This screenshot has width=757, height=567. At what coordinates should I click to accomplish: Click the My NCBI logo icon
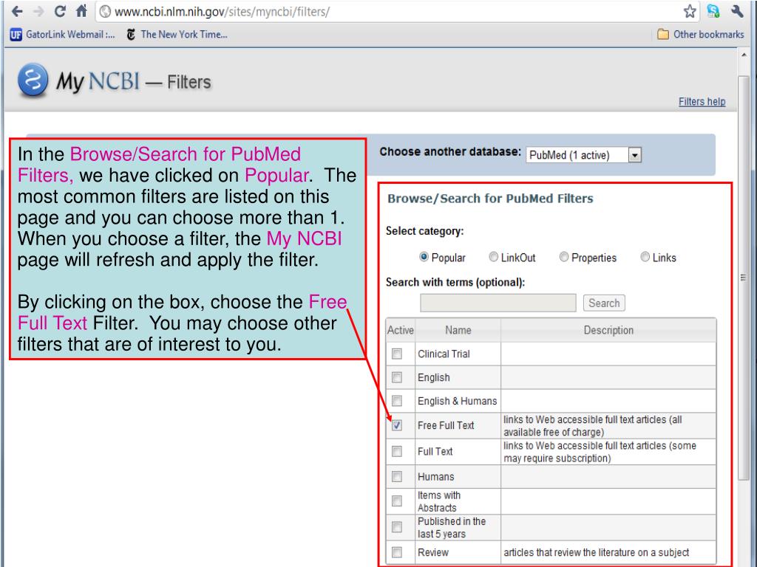(x=33, y=80)
